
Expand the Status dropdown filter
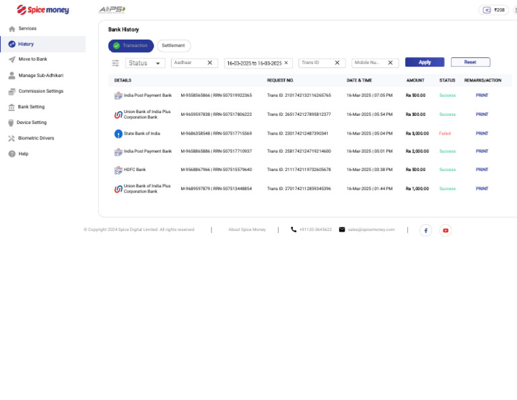(145, 63)
